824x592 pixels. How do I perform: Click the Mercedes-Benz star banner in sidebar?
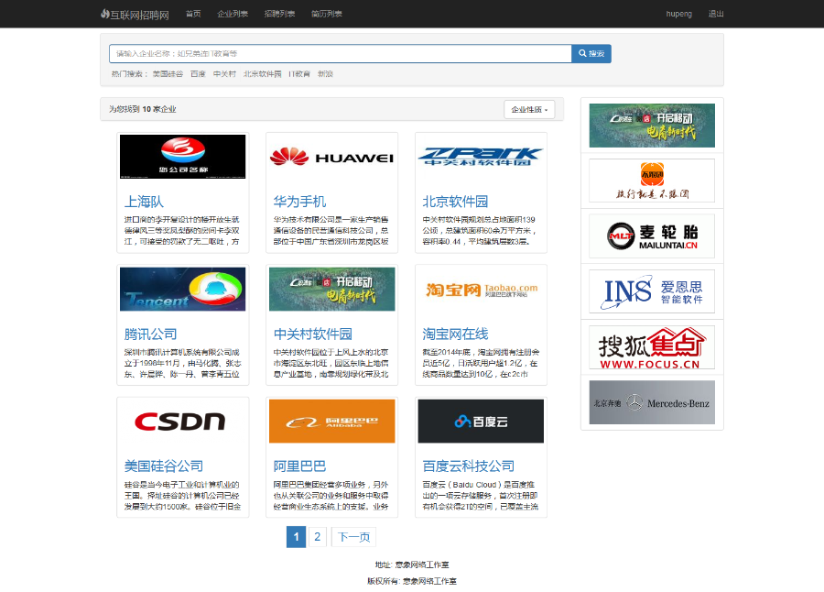coord(651,401)
